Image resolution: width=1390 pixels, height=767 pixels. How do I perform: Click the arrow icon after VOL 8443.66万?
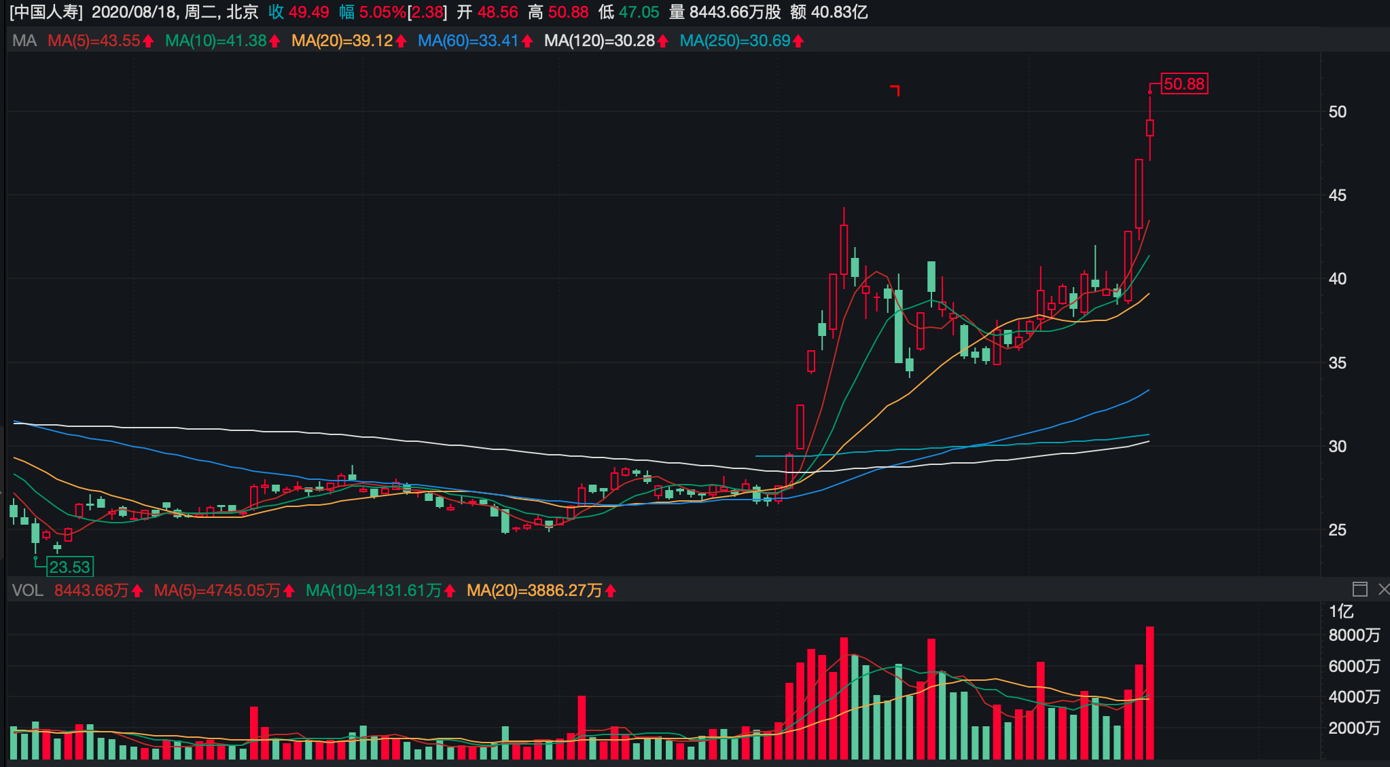point(139,591)
